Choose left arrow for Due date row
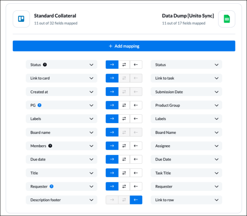 tap(136, 159)
